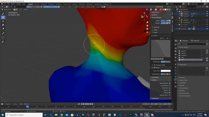Toggle visibility eye of Collection row
The width and height of the screenshot is (209, 117).
[207, 12]
